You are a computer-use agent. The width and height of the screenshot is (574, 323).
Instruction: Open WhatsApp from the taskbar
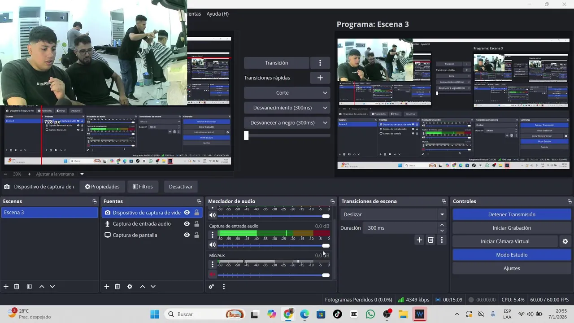[370, 314]
